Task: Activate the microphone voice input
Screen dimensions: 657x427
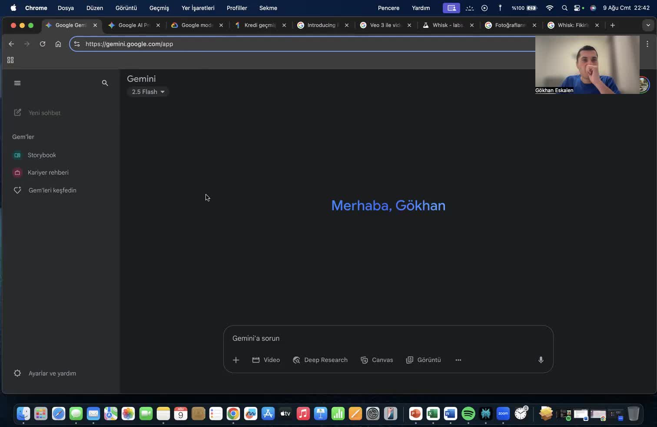Action: 541,360
